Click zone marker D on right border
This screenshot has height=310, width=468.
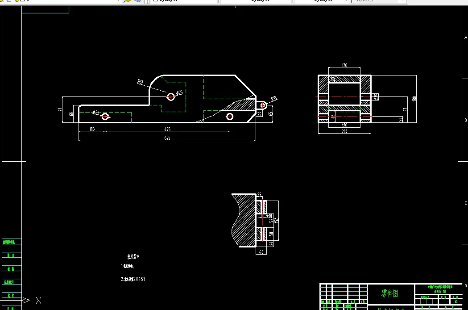click(465, 286)
